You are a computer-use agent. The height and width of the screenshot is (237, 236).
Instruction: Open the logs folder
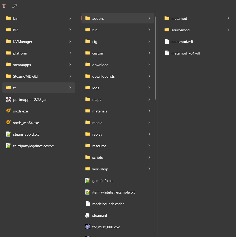118,88
